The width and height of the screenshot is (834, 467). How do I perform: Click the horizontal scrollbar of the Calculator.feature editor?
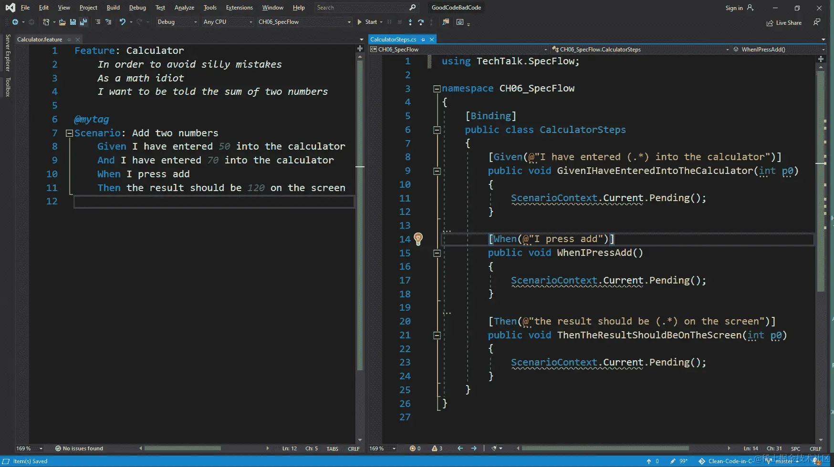[x=183, y=448]
